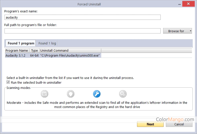Switch to the 'Found 1 log' tab
Image resolution: width=197 pixels, height=134 pixels.
click(x=47, y=43)
